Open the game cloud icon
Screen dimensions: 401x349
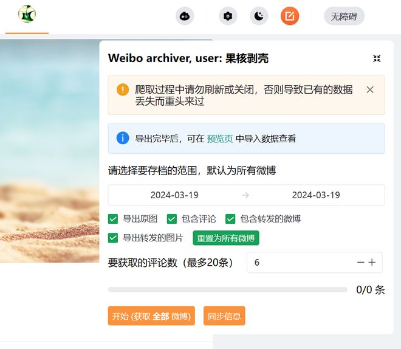click(x=185, y=16)
